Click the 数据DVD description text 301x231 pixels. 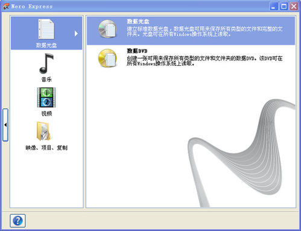(x=204, y=61)
